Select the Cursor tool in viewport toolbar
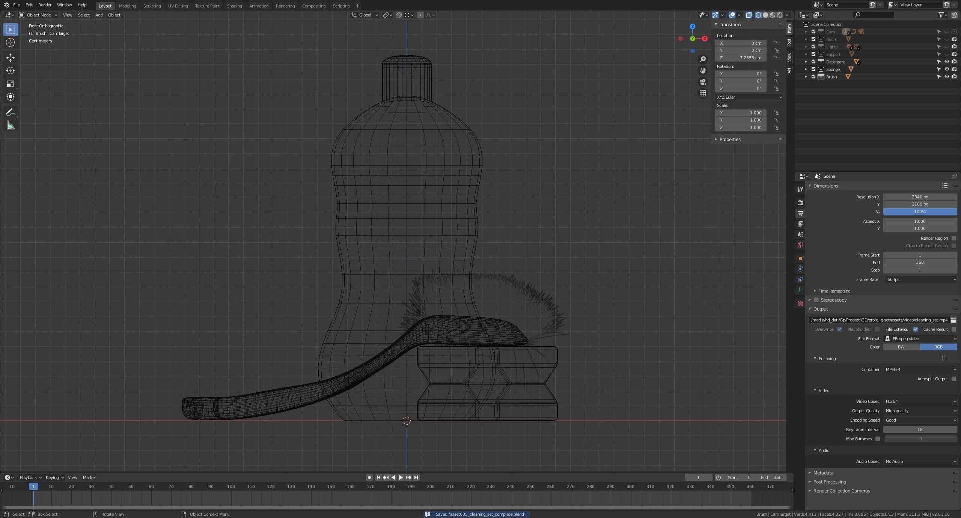Image resolution: width=961 pixels, height=518 pixels. [11, 42]
